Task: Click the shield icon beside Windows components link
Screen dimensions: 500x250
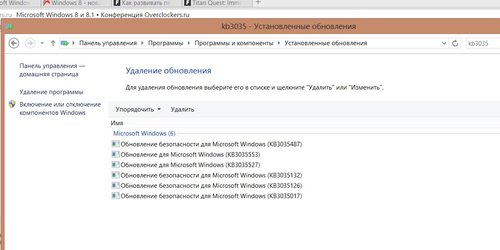Action: click(12, 104)
